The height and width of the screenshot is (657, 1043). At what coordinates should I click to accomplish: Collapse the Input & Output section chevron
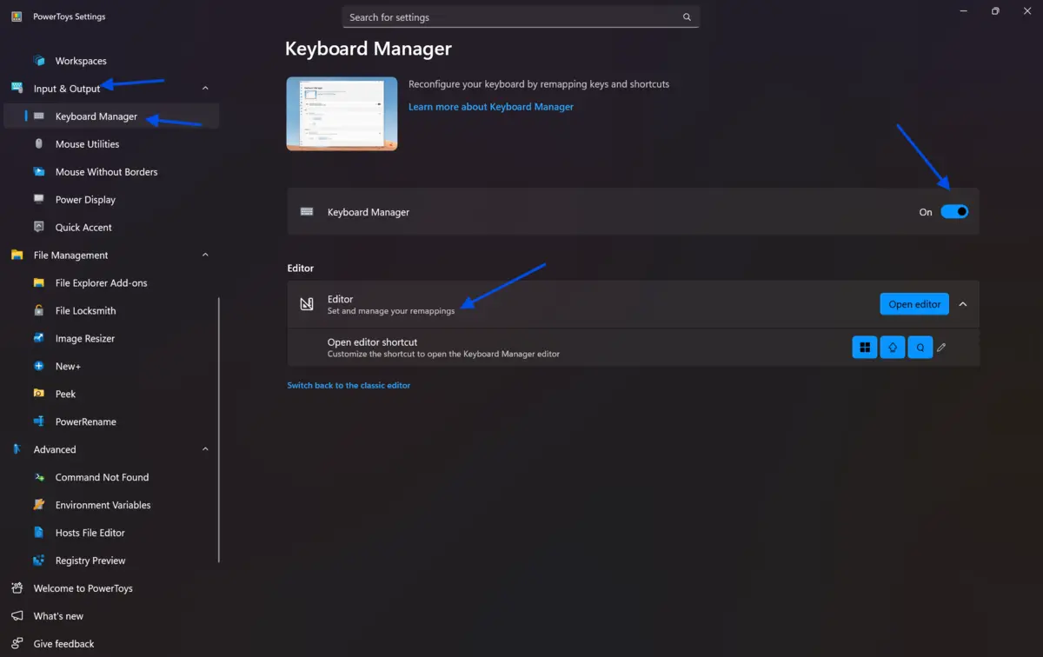[205, 89]
